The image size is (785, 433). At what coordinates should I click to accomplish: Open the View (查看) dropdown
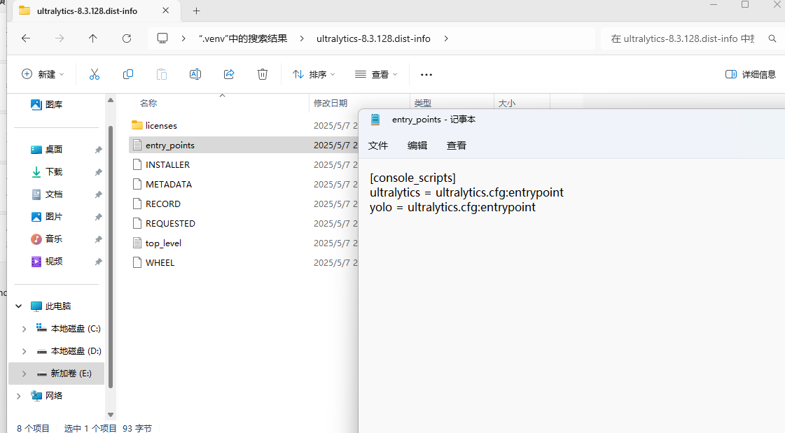[x=376, y=75]
